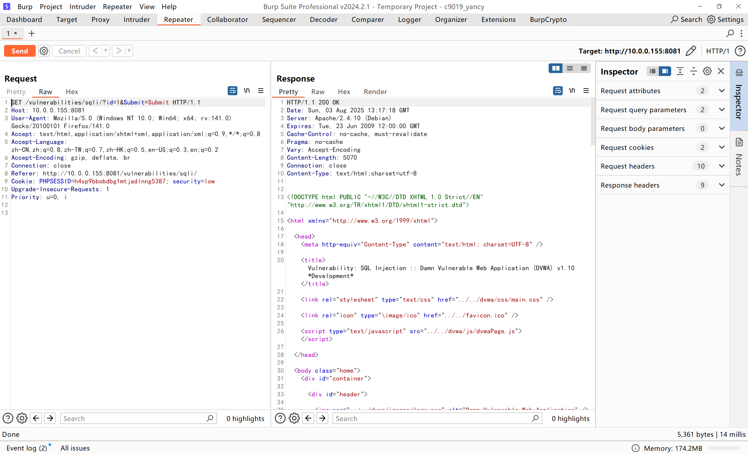The height and width of the screenshot is (454, 748).
Task: Open Inspector settings gear icon
Action: coord(707,71)
